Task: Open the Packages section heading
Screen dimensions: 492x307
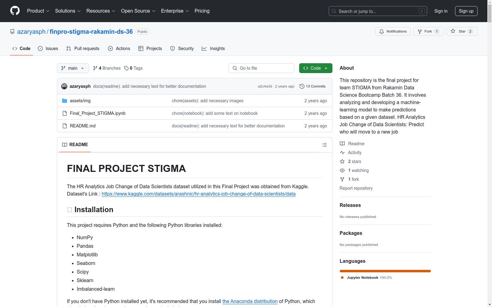Action: click(x=351, y=233)
